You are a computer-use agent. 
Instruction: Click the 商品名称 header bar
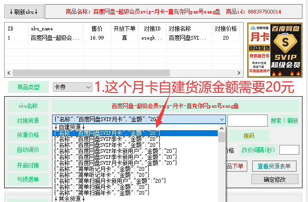[x=174, y=12]
